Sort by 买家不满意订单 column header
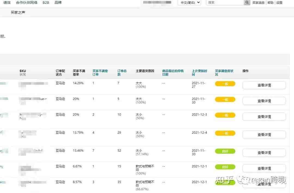The image size is (294, 193). 100,73
